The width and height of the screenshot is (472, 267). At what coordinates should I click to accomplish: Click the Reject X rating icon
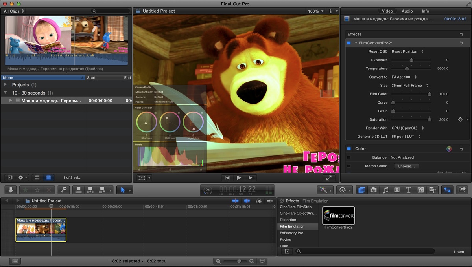point(49,190)
